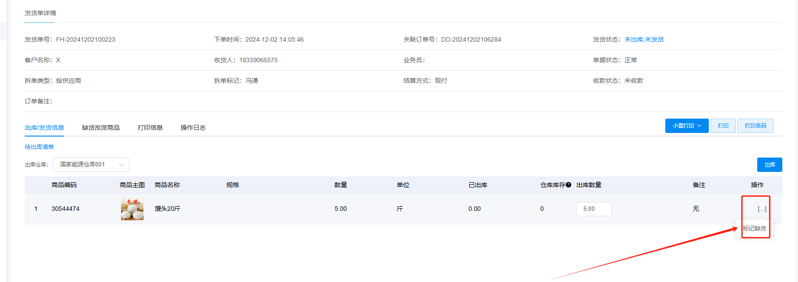The width and height of the screenshot is (798, 282).
Task: Open the 缺货改派商品 tab
Action: (x=101, y=128)
